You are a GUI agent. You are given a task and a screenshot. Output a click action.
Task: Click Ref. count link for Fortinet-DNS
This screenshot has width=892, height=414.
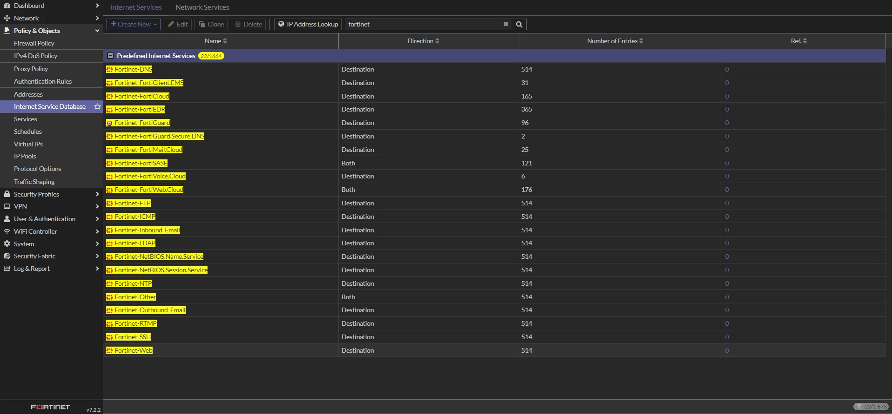tap(727, 69)
